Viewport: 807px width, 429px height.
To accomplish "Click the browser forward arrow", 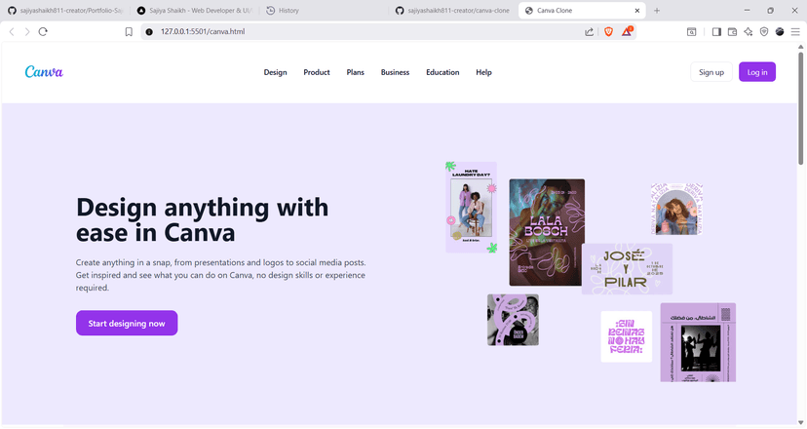I will click(x=27, y=32).
